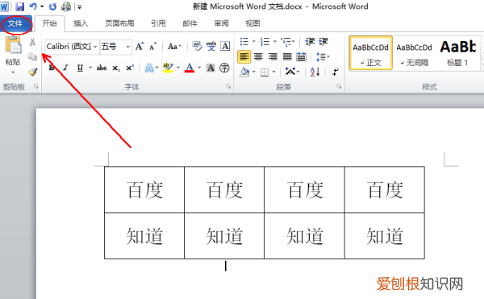Switch to the 开始 ribbon tab
The width and height of the screenshot is (484, 299).
pos(49,23)
